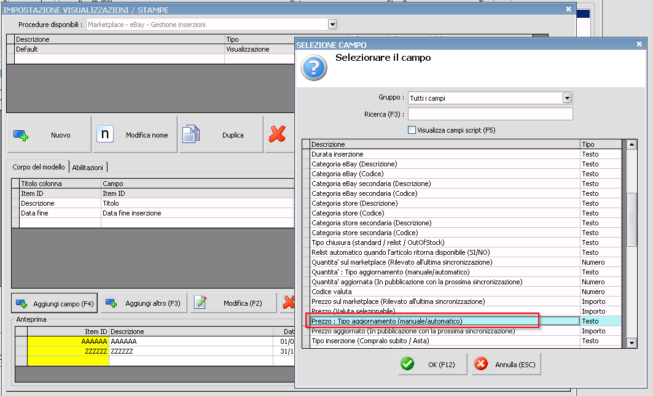Select the Default model row
Viewport: 653px width, 396px height.
154,49
